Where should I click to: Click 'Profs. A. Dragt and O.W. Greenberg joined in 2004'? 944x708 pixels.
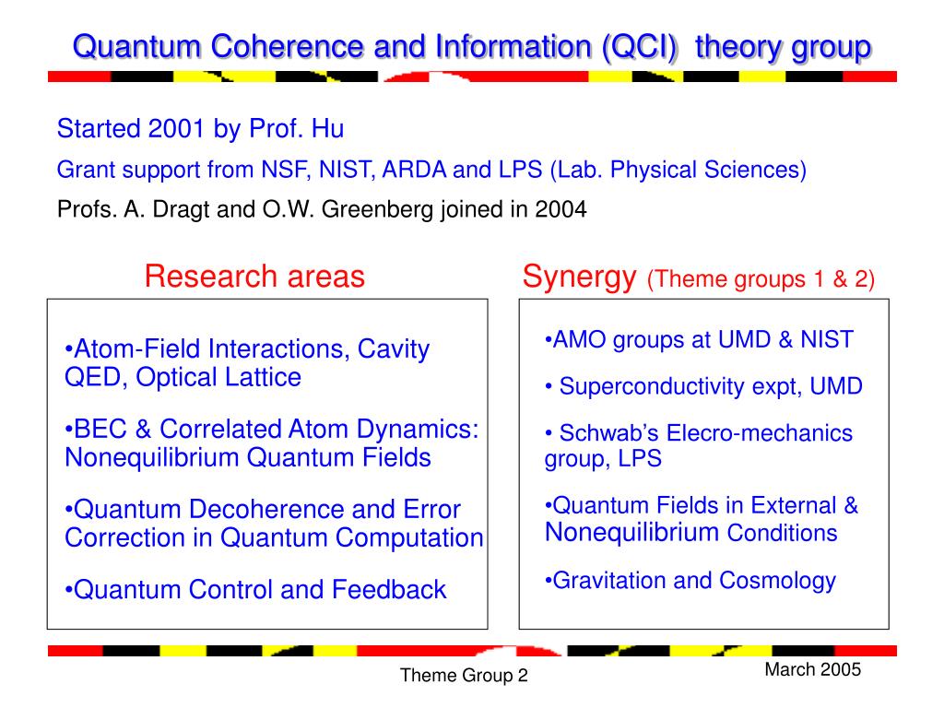(x=322, y=209)
